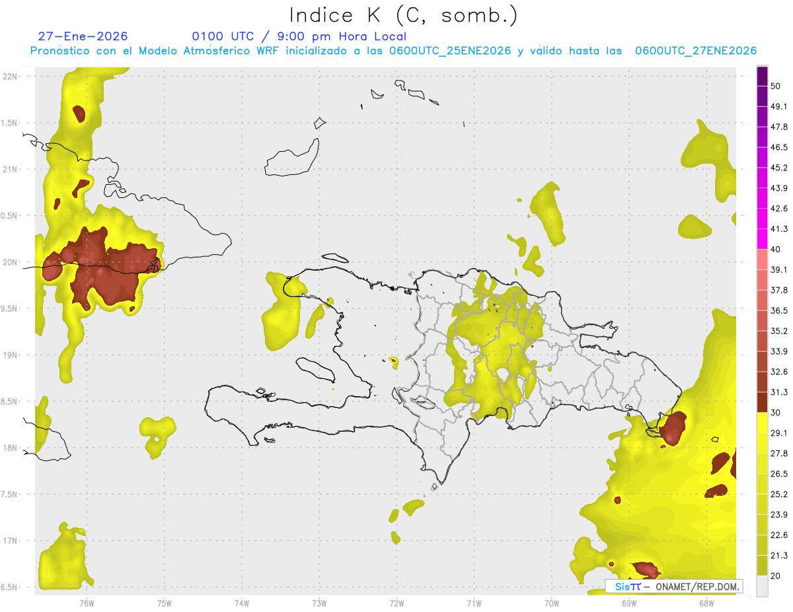Click the colorbar value "43.9"
This screenshot has width=793, height=612.
point(778,188)
